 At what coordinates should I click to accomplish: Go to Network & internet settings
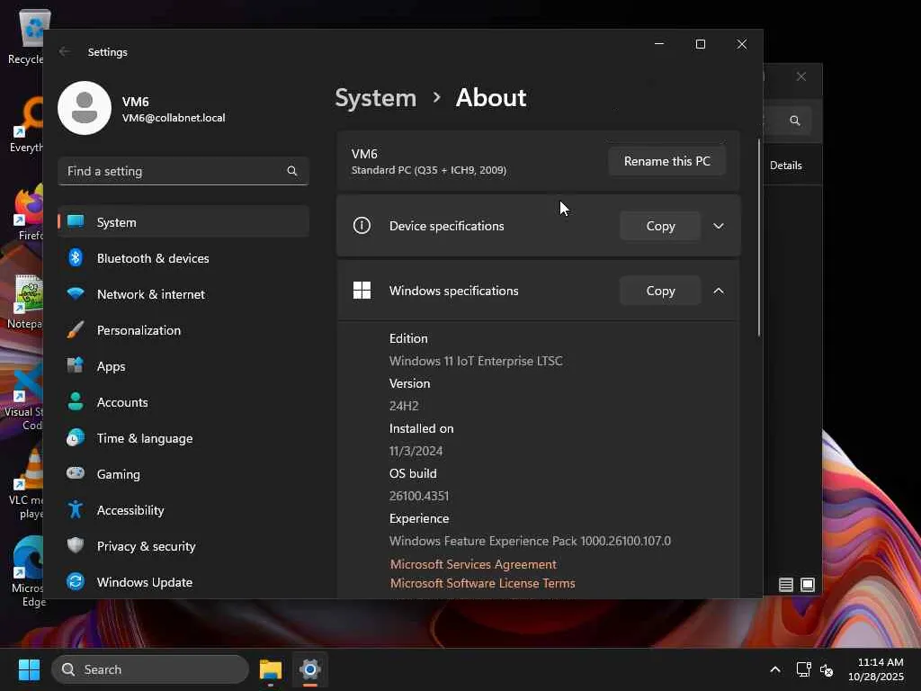point(183,294)
